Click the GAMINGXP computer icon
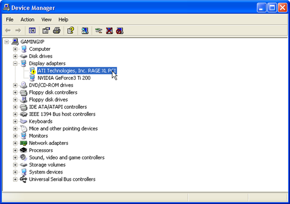290x204 pixels. click(x=15, y=41)
